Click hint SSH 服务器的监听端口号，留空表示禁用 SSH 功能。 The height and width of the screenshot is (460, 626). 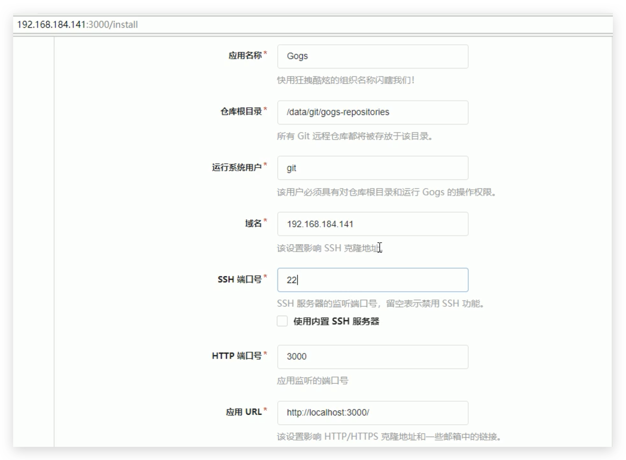coord(381,303)
